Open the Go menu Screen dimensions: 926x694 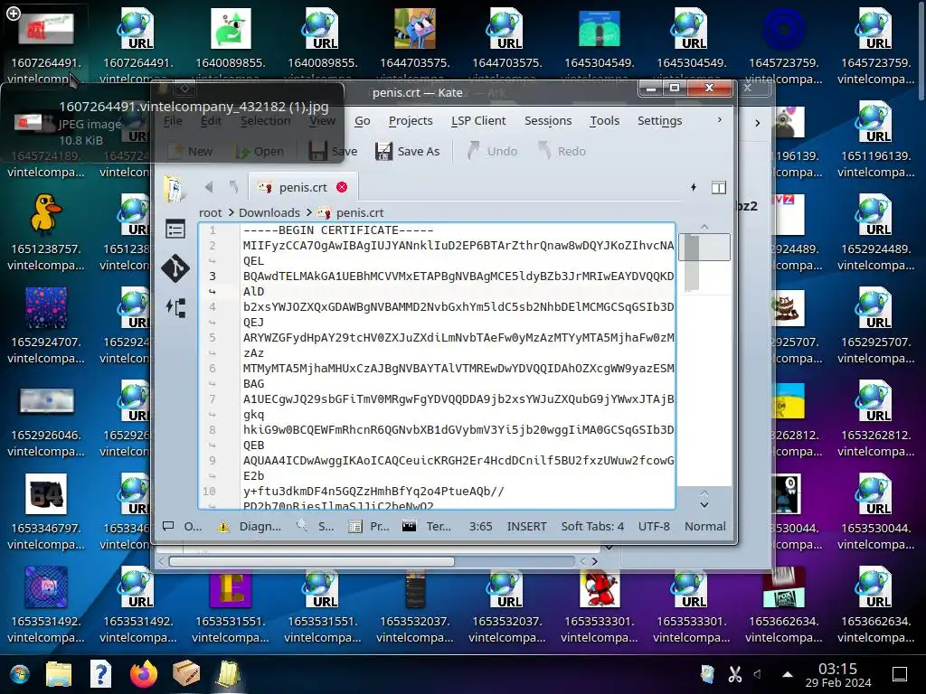[362, 120]
